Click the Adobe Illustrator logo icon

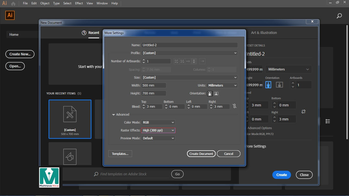(10, 15)
